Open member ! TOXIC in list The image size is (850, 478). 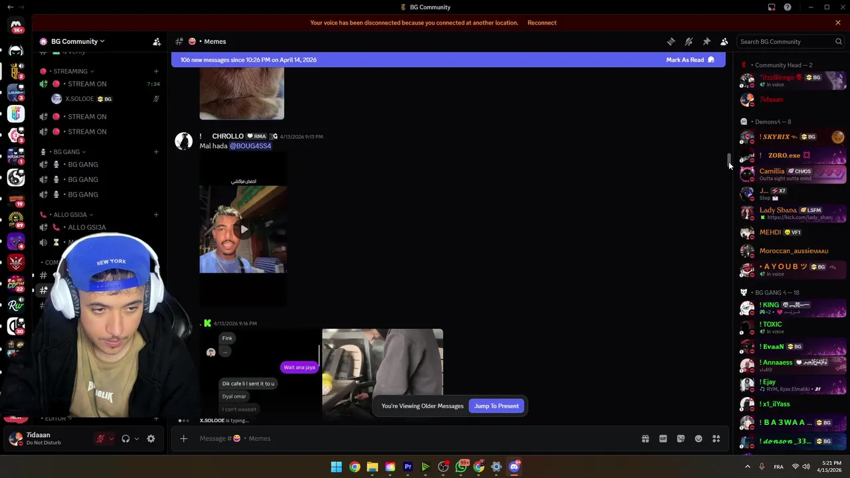793,327
